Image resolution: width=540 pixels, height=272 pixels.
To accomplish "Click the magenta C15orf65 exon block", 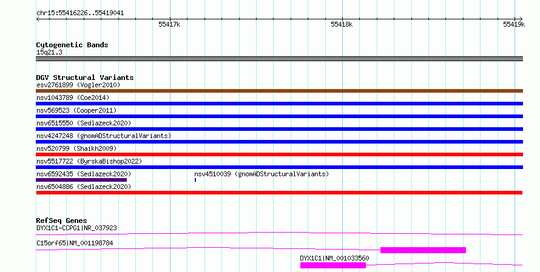I will tap(424, 250).
